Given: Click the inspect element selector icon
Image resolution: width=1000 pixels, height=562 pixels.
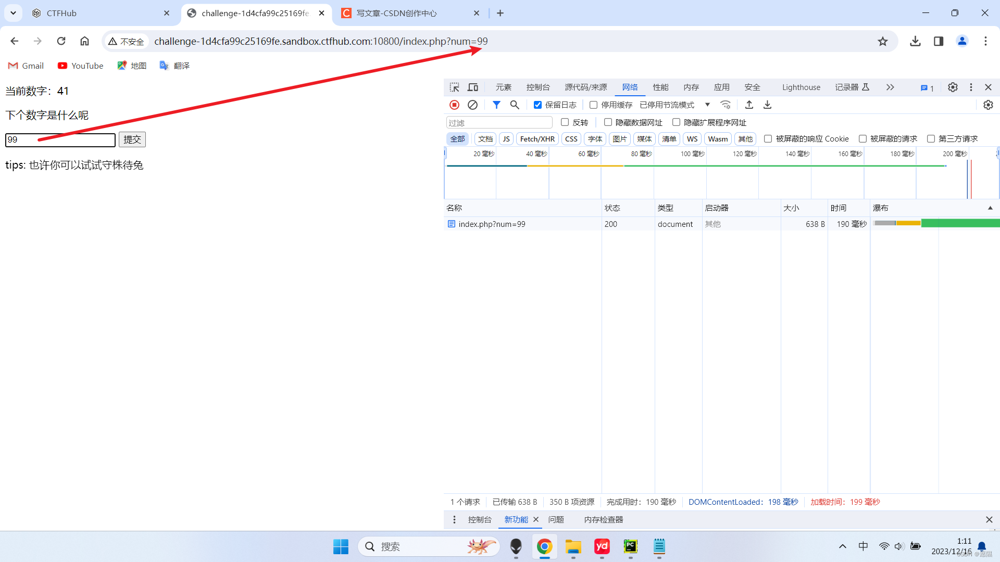Looking at the screenshot, I should pyautogui.click(x=455, y=87).
